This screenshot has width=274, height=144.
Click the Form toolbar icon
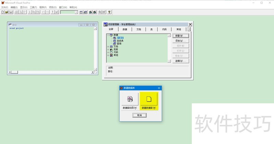(x=90, y=12)
